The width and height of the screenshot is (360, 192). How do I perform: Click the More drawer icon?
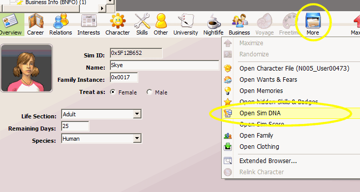click(x=313, y=21)
